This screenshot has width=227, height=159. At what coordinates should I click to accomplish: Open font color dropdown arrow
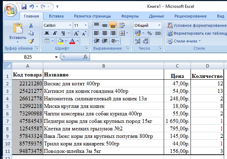pyautogui.click(x=78, y=41)
